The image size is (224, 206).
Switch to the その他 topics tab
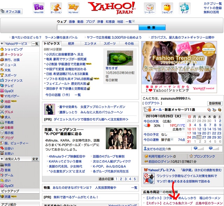click(x=129, y=44)
